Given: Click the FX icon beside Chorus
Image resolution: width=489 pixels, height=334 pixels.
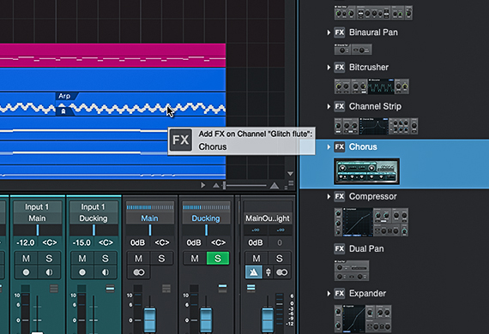Looking at the screenshot, I should pos(340,147).
